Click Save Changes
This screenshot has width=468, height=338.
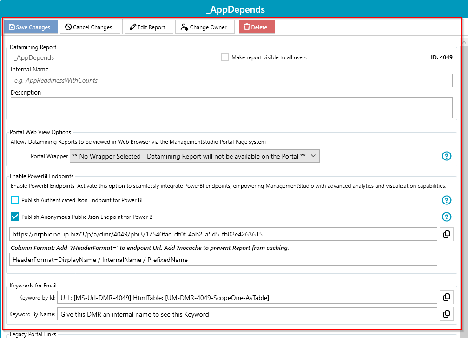coord(31,27)
